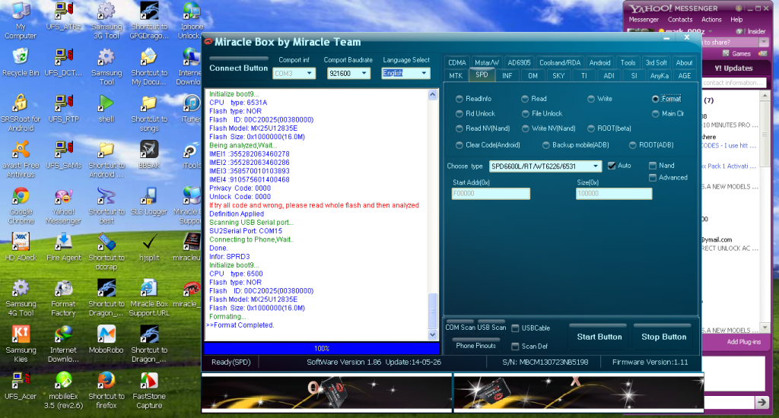
Task: Click the Stop Button
Action: [663, 336]
